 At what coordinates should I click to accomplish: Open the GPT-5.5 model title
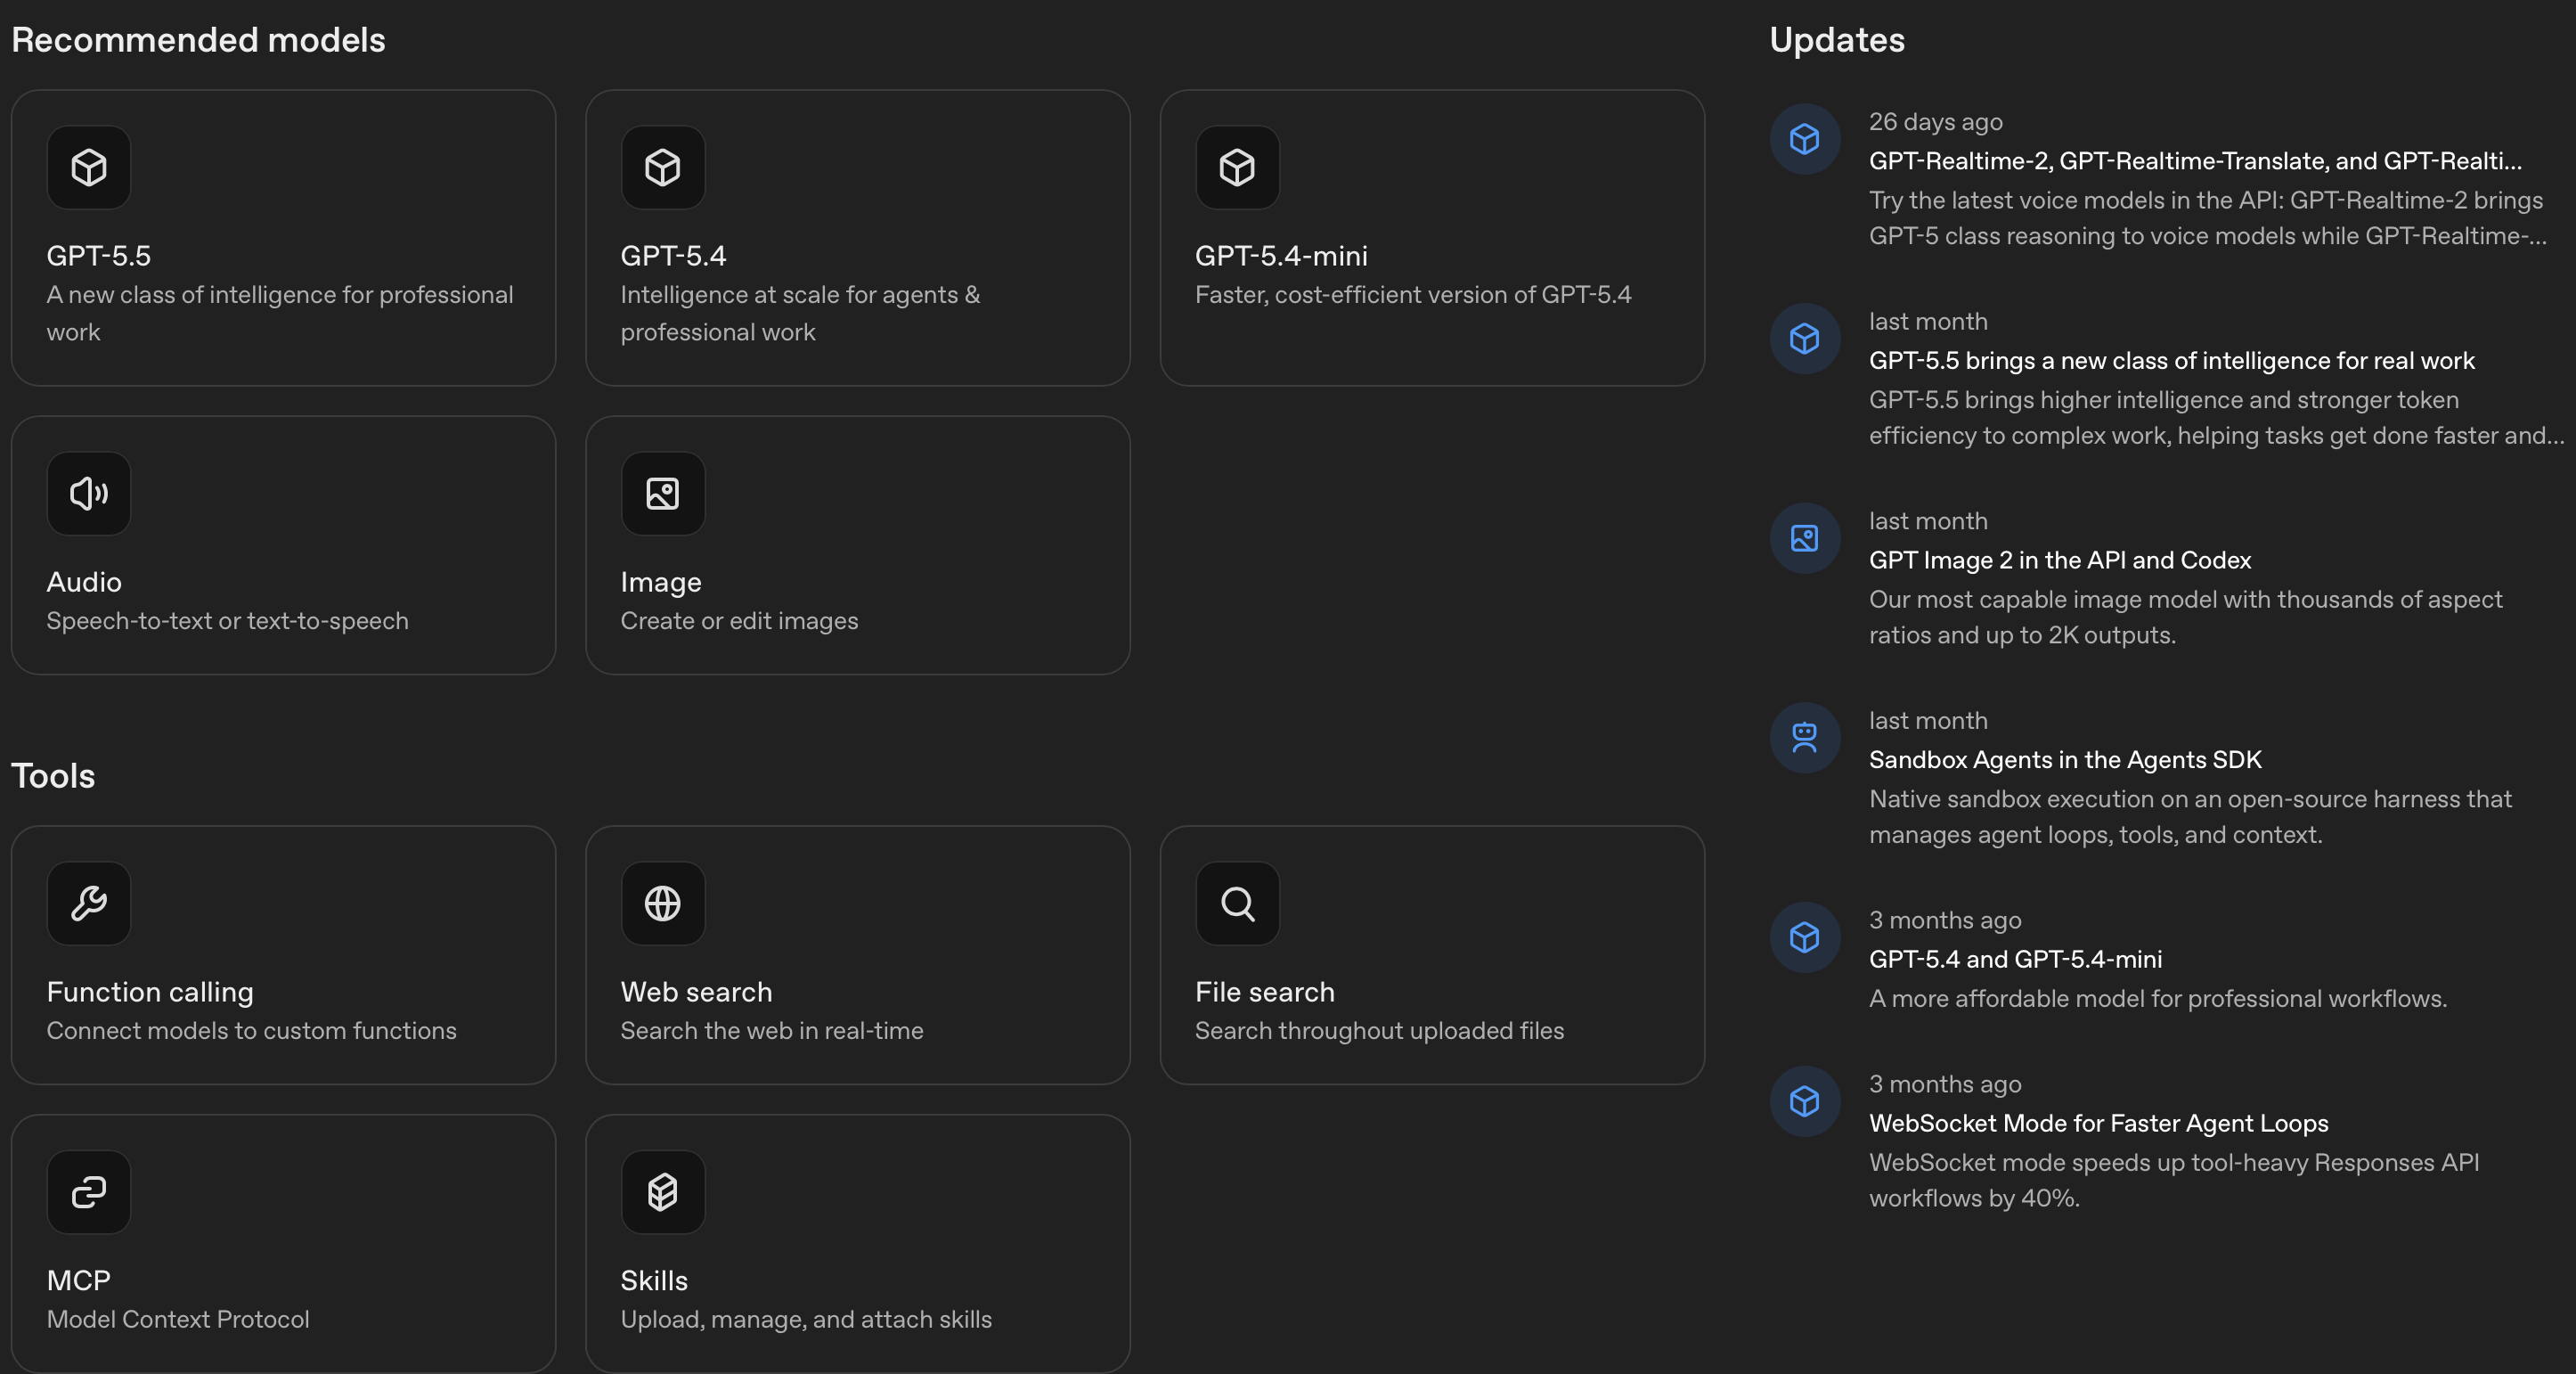(x=99, y=256)
